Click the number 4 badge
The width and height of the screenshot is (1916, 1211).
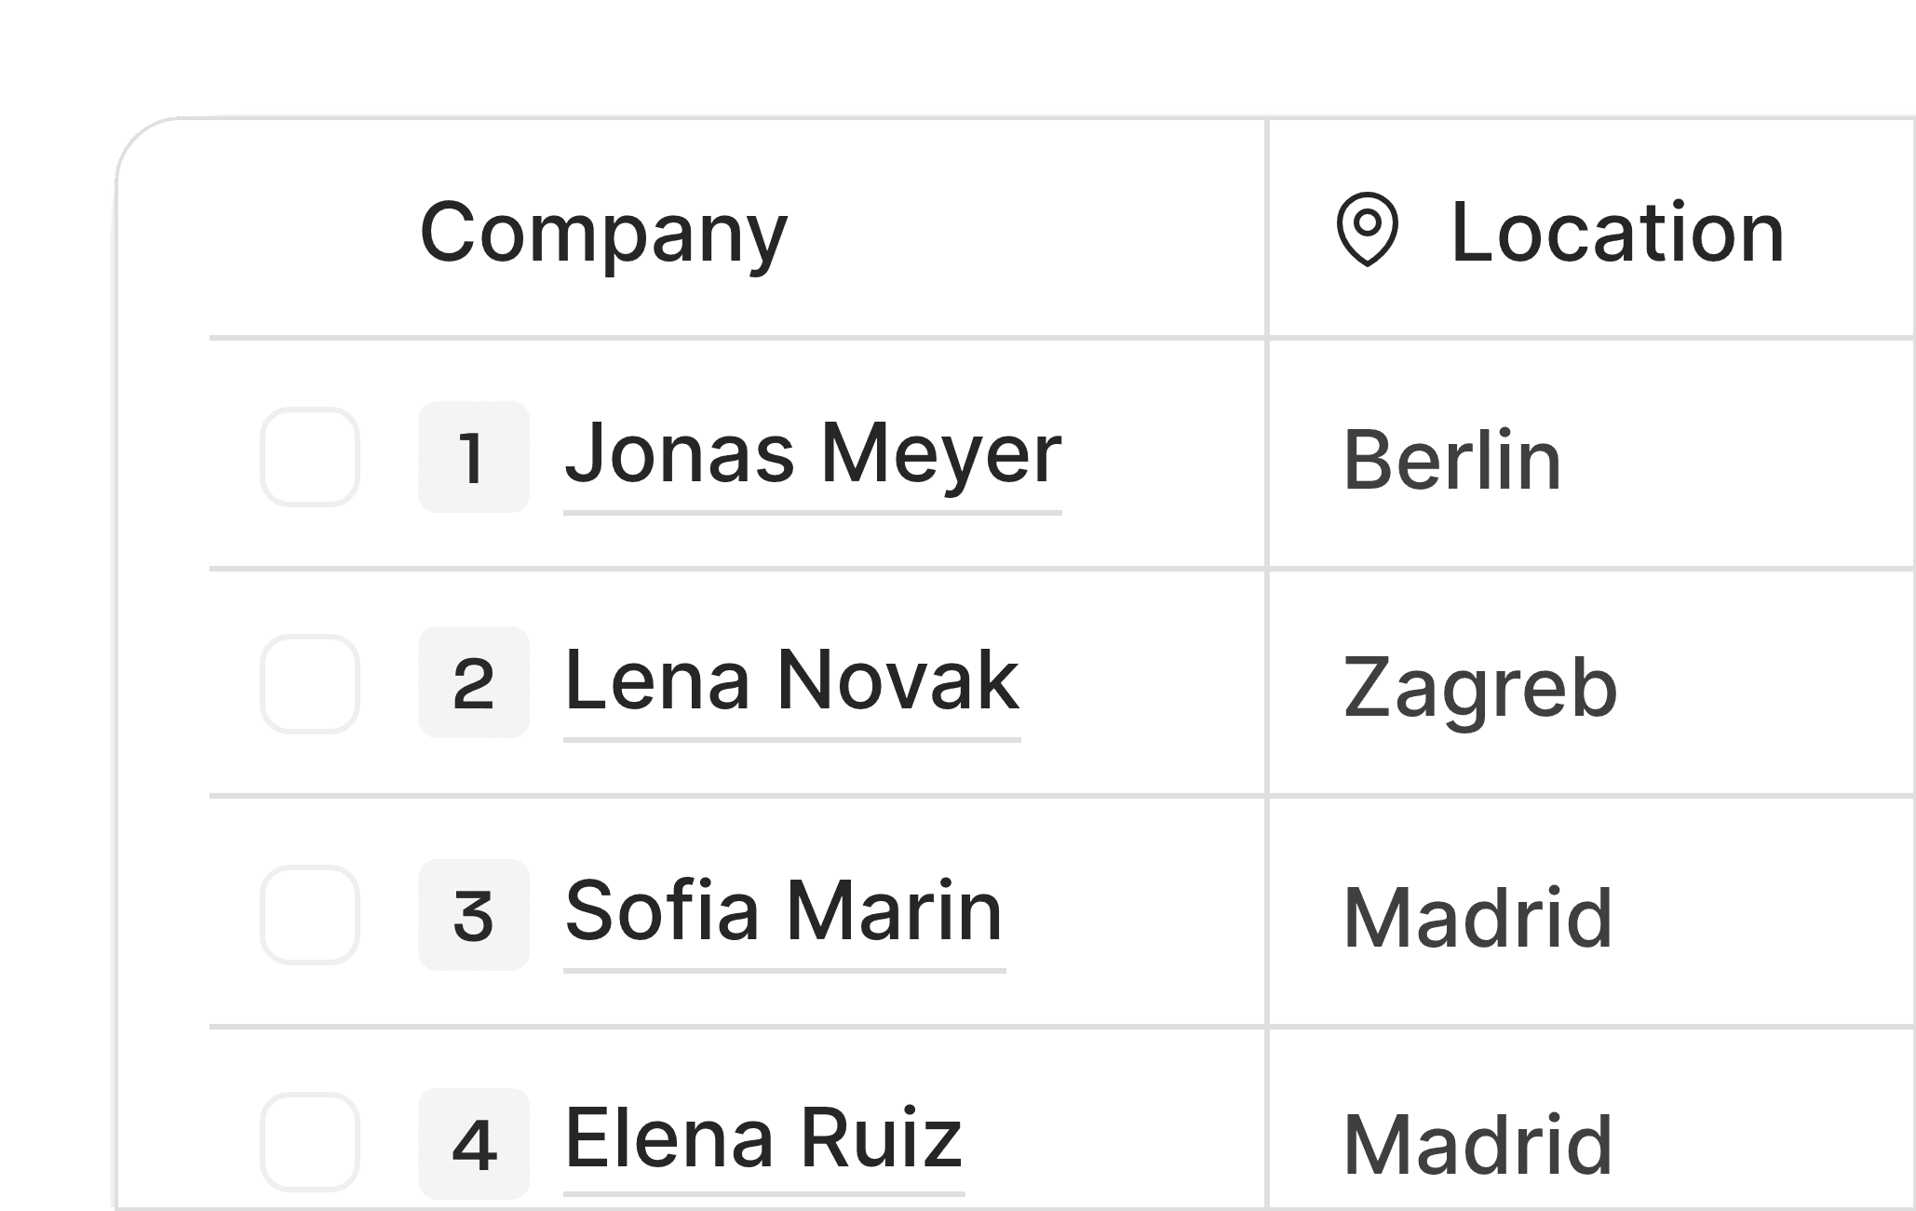click(474, 1143)
